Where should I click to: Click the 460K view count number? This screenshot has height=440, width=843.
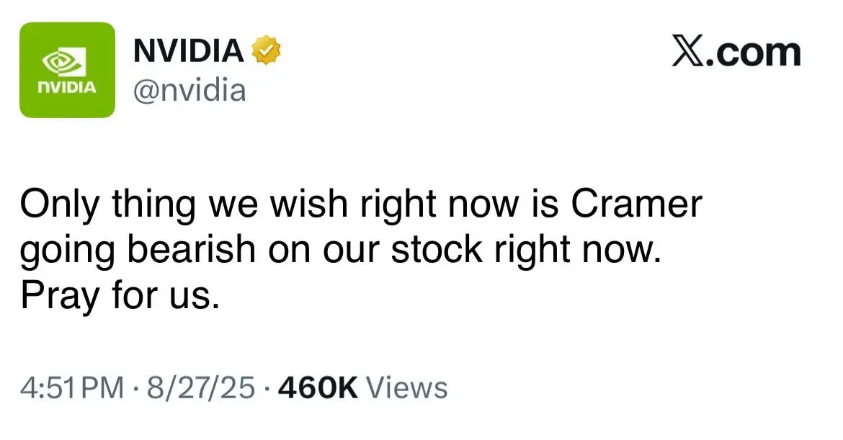[318, 387]
